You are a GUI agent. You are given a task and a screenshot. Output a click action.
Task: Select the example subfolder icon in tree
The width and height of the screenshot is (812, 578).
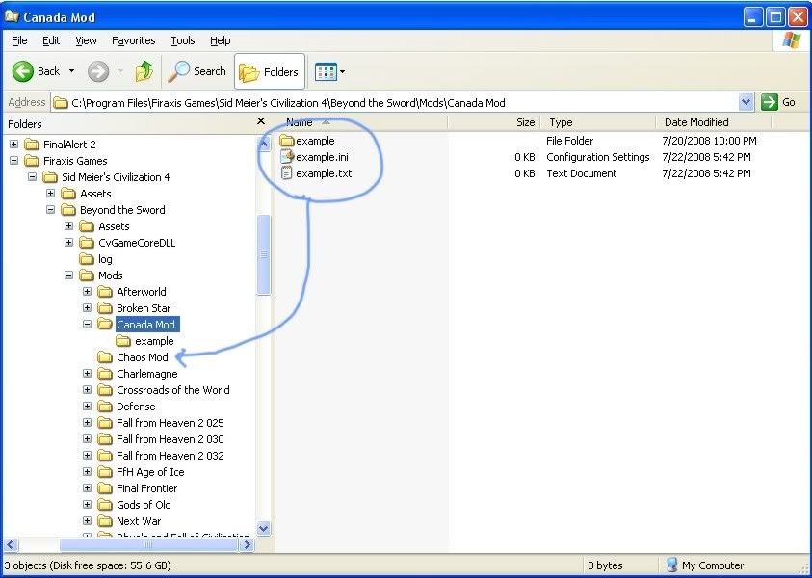tap(123, 341)
